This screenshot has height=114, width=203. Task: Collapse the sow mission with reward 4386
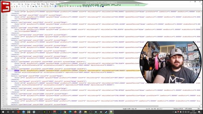pos(7,28)
